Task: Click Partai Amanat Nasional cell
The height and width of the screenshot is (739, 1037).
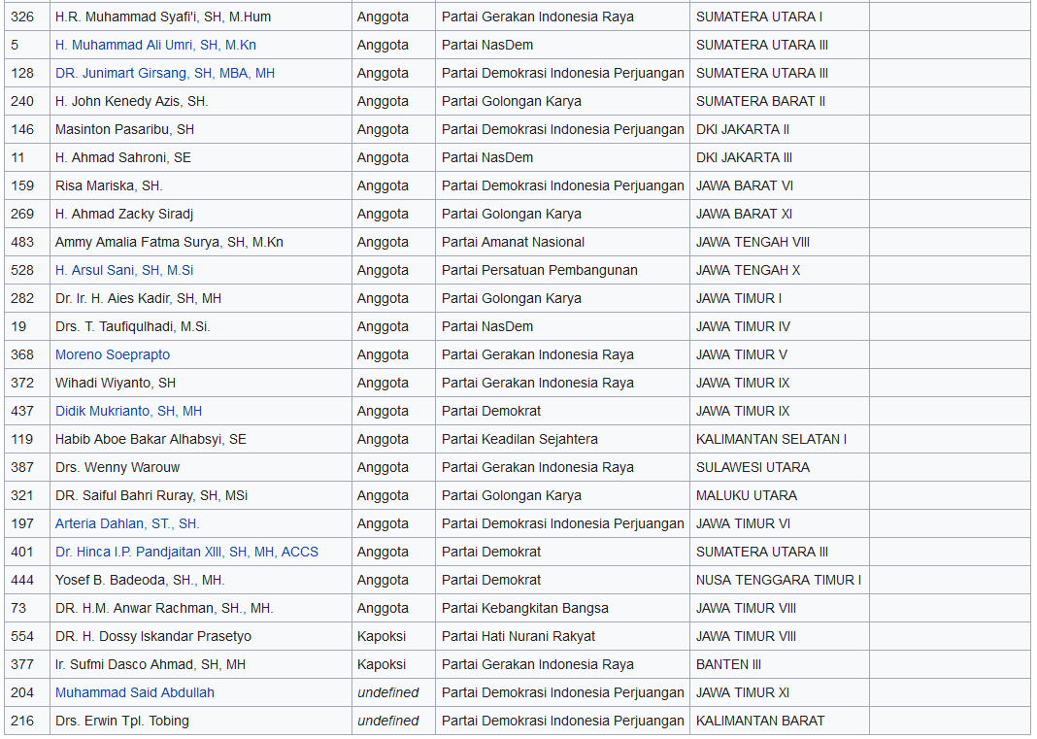Action: 562,242
